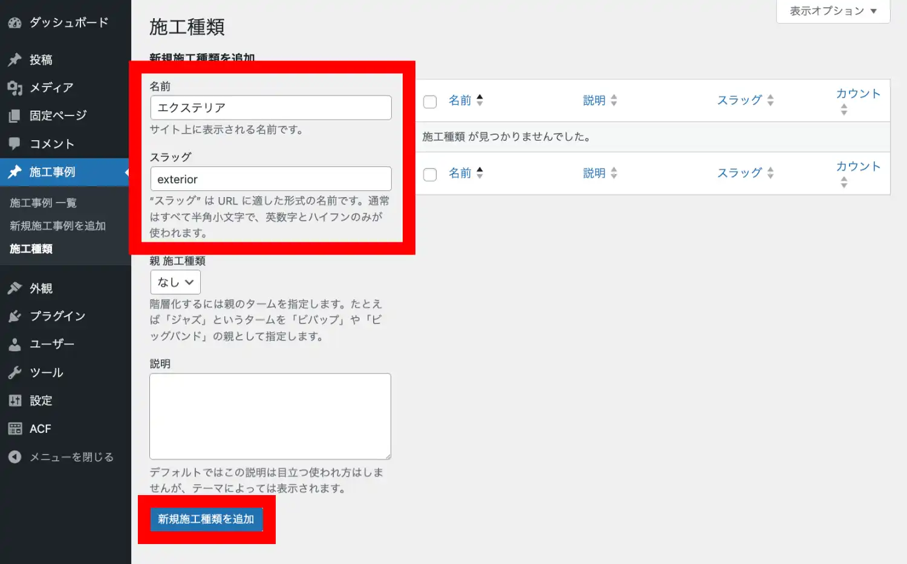Click スラッグ sort arrows in table footer
This screenshot has height=564, width=907.
[770, 173]
